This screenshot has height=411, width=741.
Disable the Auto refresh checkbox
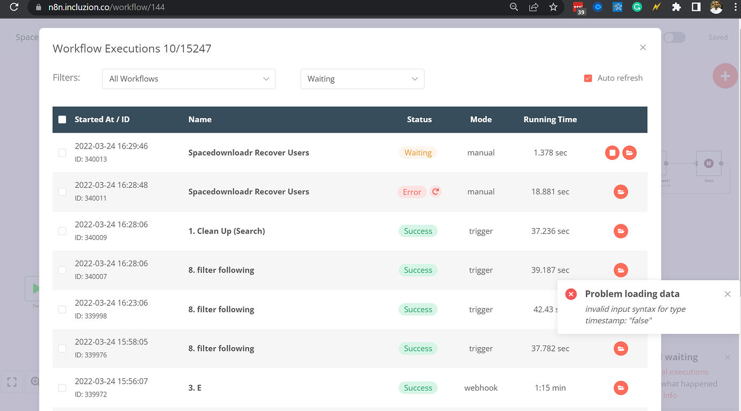pyautogui.click(x=588, y=78)
